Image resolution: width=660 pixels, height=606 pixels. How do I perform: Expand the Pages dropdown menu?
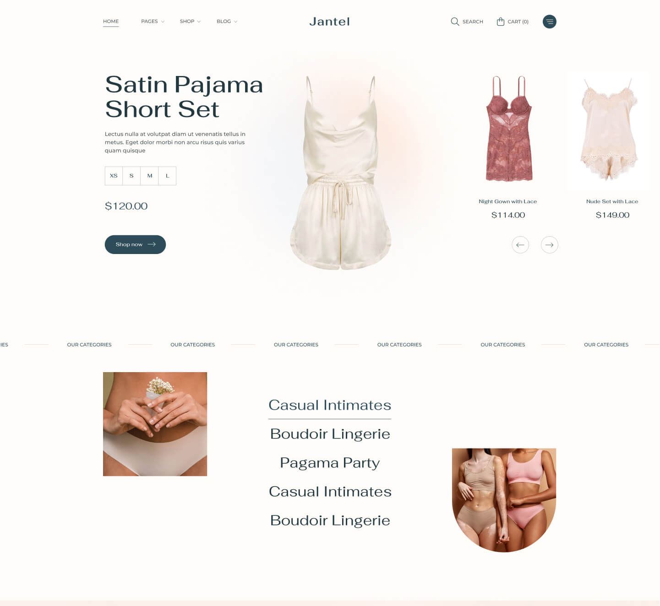pos(153,22)
